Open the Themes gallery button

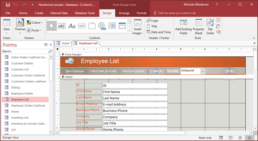click(20, 26)
